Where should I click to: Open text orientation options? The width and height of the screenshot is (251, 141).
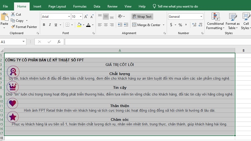point(120,16)
